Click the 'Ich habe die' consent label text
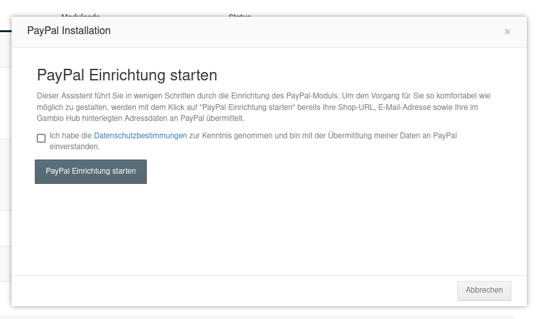The width and height of the screenshot is (541, 319). tap(71, 136)
